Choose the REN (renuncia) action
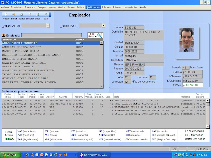 coord(133,135)
